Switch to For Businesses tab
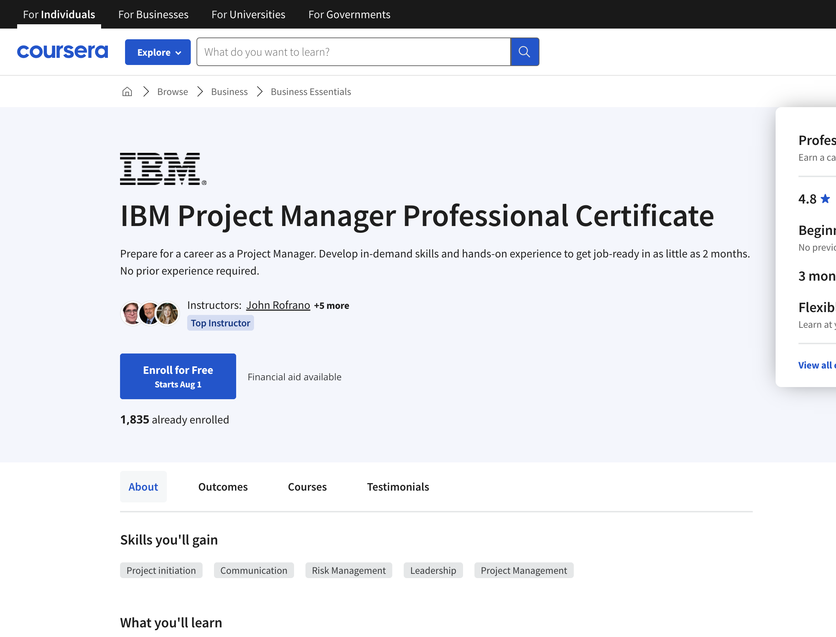Screen dimensions: 836x637 [153, 14]
